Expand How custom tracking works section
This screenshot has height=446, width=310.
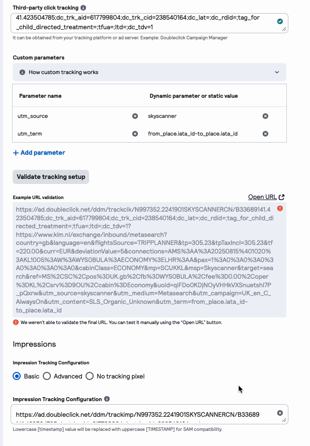tap(149, 72)
